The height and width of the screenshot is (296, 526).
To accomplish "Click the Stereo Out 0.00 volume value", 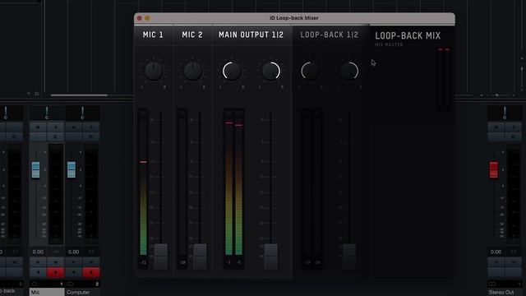I will tap(496, 252).
